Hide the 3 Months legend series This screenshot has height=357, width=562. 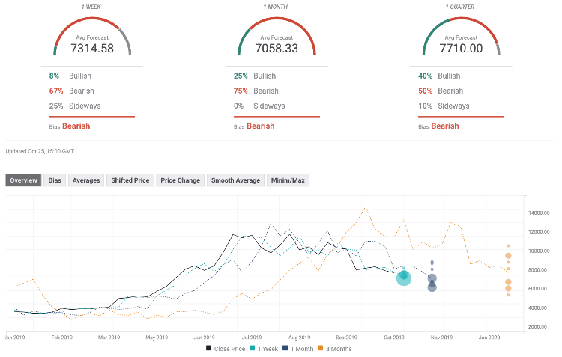click(x=336, y=348)
